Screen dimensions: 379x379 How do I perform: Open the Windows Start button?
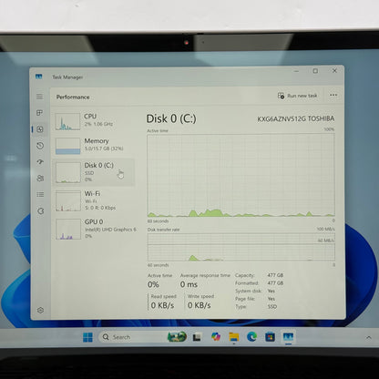(87, 337)
